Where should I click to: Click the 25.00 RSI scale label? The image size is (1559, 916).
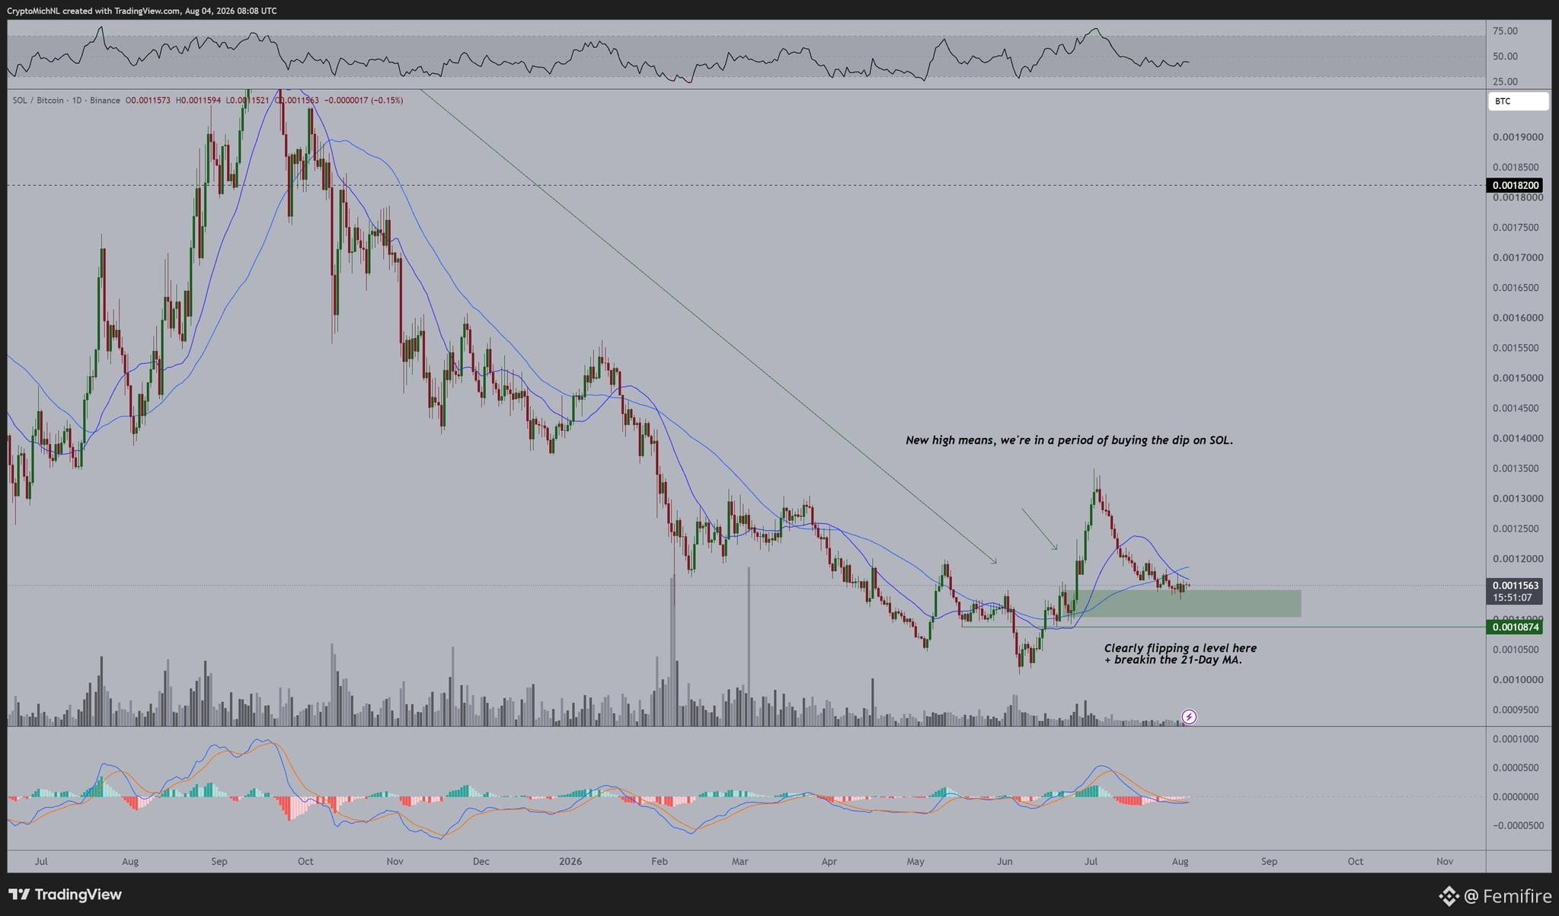click(x=1505, y=81)
